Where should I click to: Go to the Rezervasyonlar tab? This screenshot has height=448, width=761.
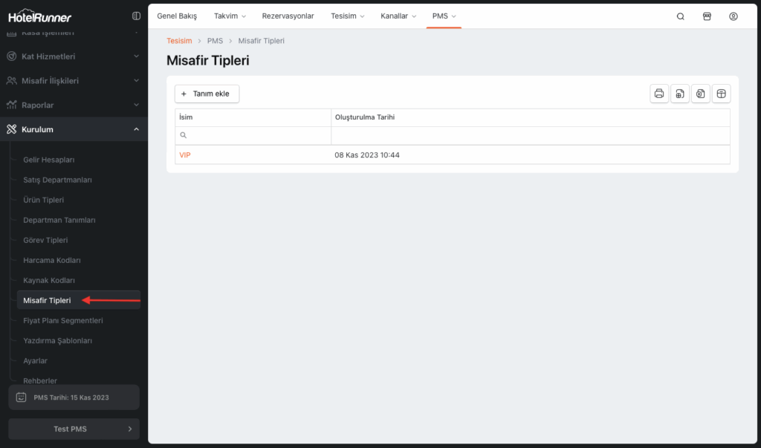point(288,16)
